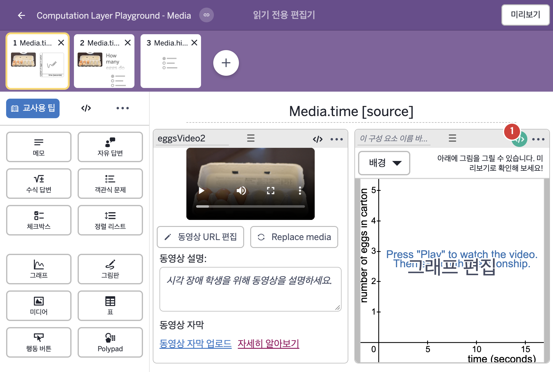The width and height of the screenshot is (553, 372).
Task: Open the screen-level script editor icon
Action: point(86,108)
